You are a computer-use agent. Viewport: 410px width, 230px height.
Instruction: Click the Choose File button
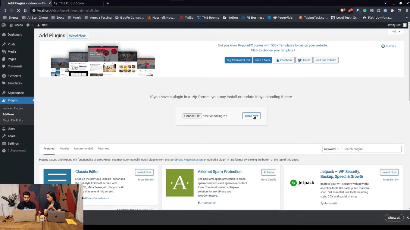(192, 116)
